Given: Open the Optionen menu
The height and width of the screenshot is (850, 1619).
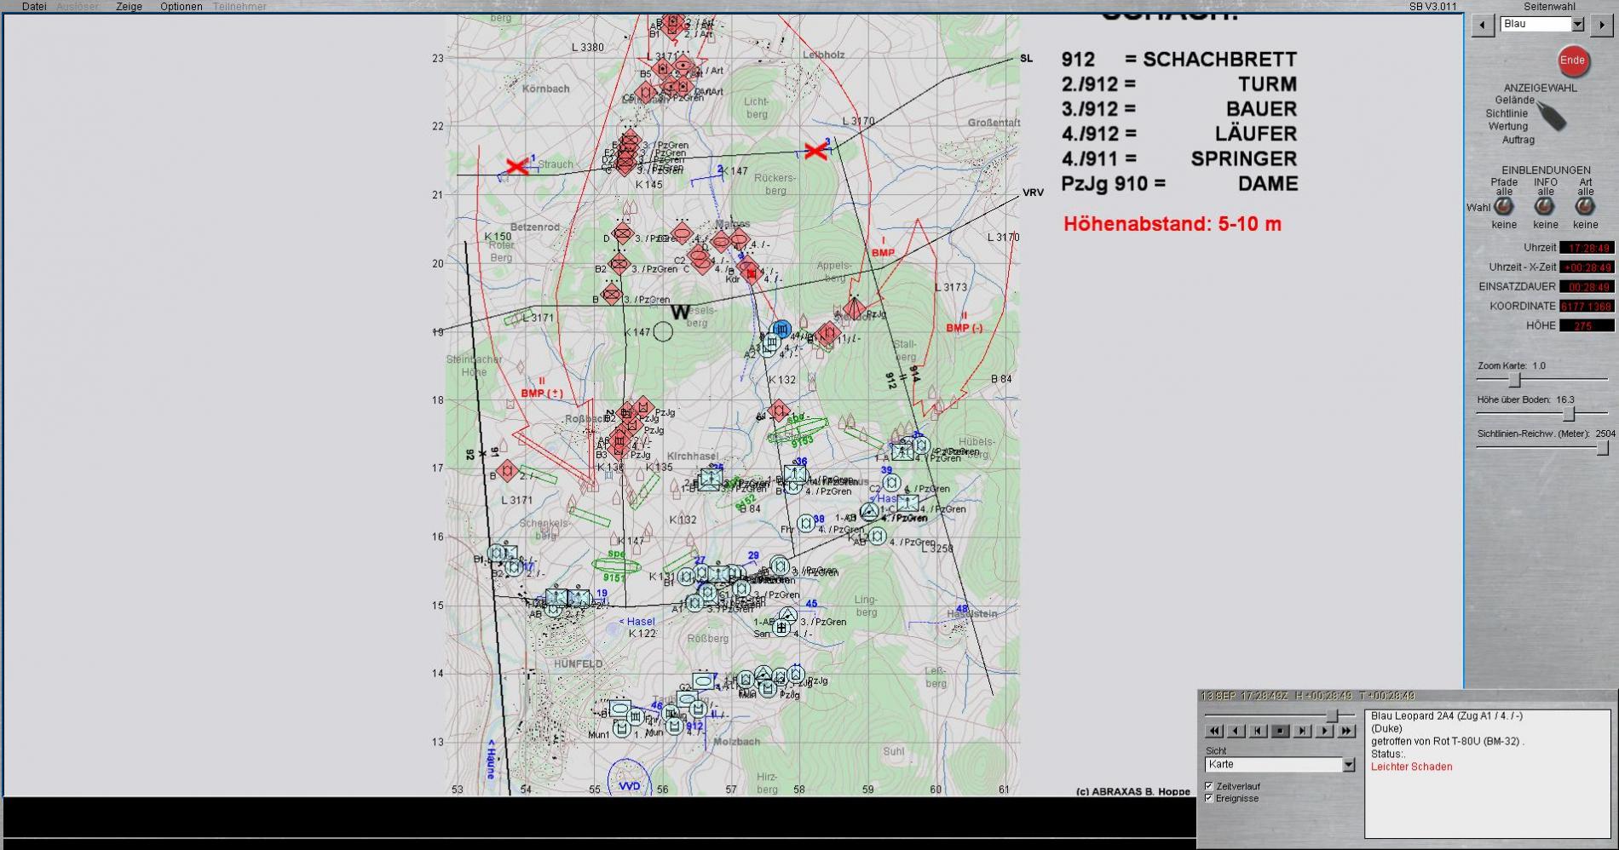Looking at the screenshot, I should click(x=181, y=7).
